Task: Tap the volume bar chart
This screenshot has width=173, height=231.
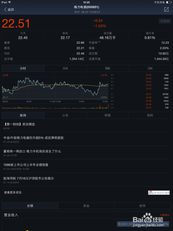Action: pos(55,106)
